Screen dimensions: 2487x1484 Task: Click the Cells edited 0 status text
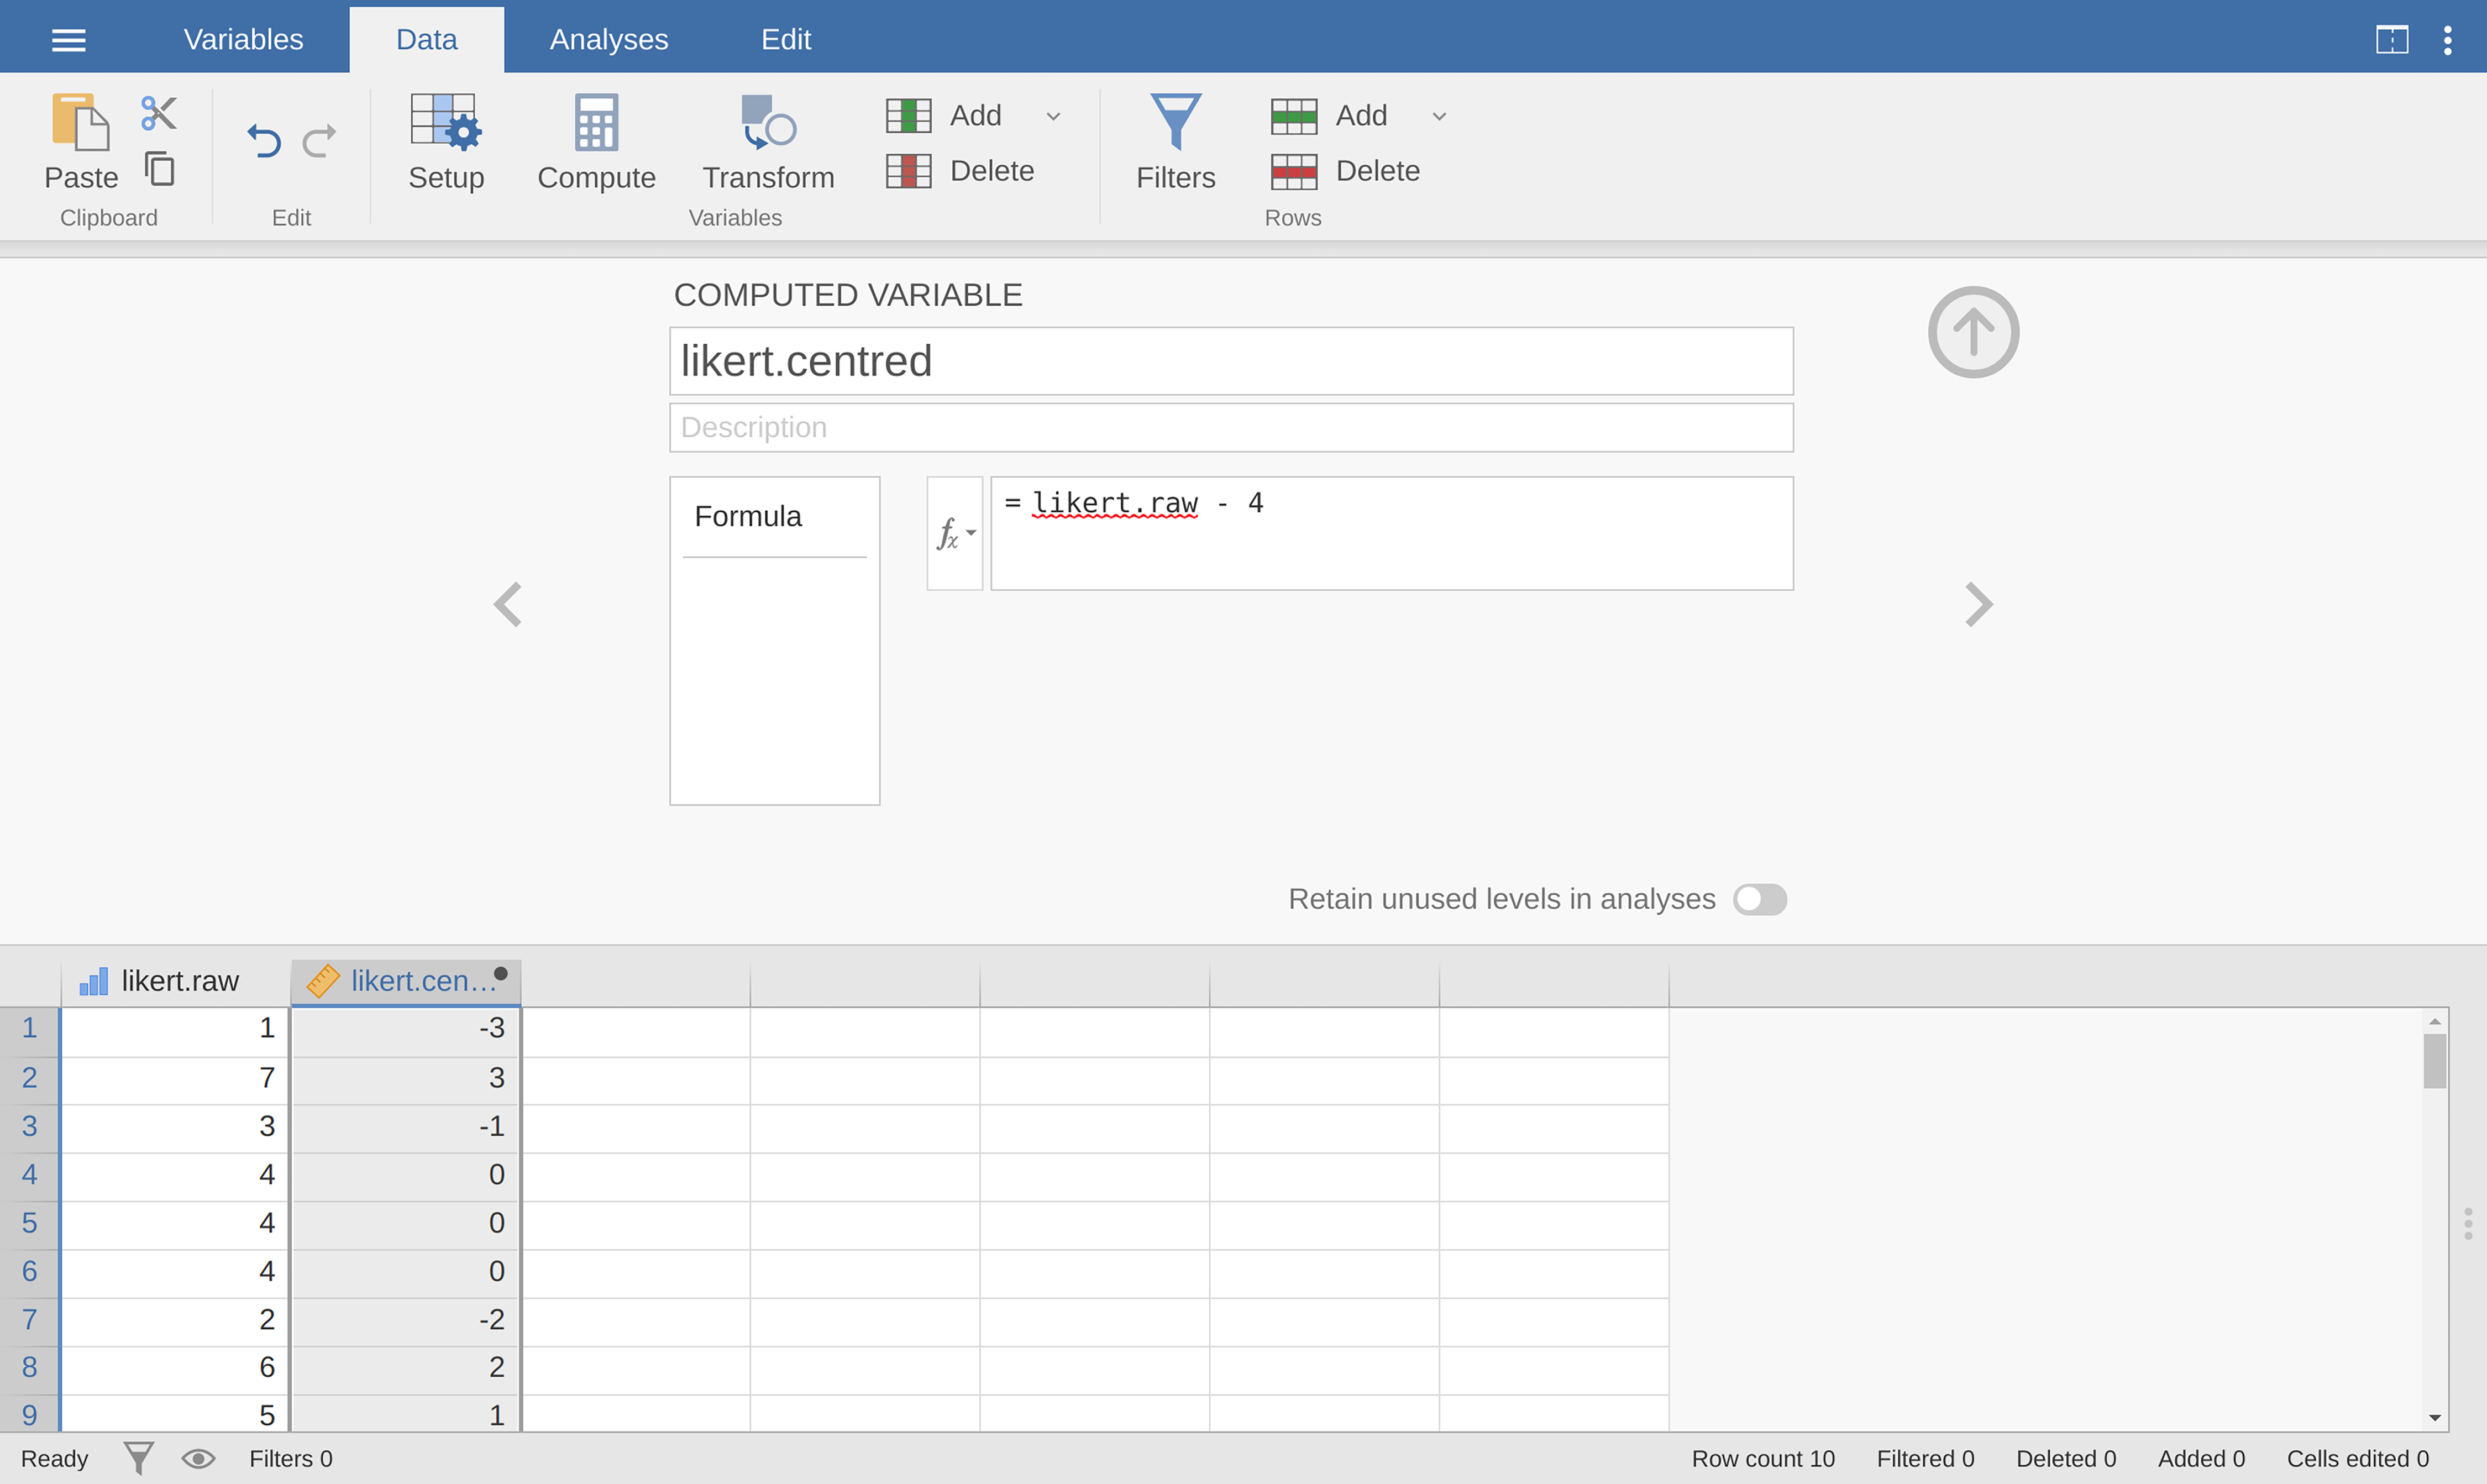2357,1459
